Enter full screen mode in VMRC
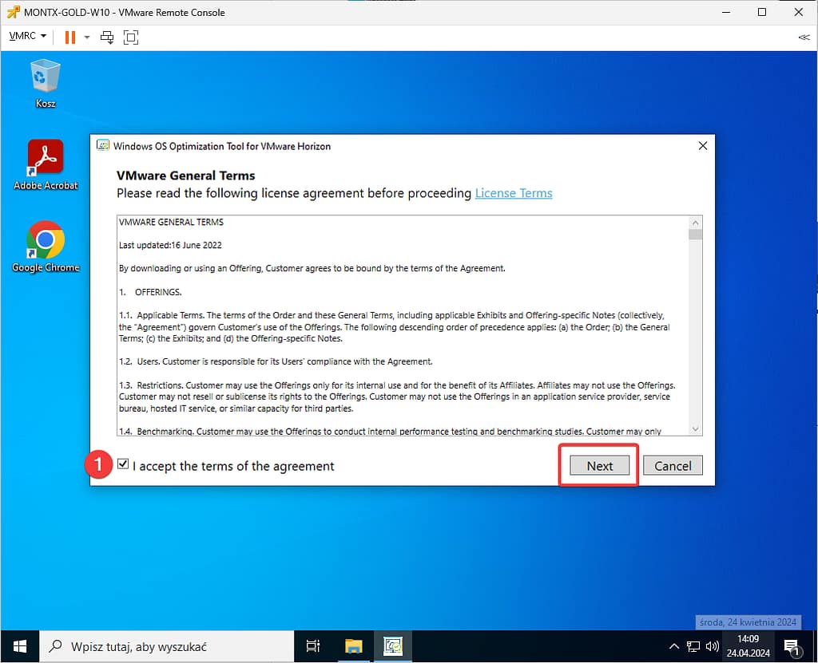 pos(131,37)
